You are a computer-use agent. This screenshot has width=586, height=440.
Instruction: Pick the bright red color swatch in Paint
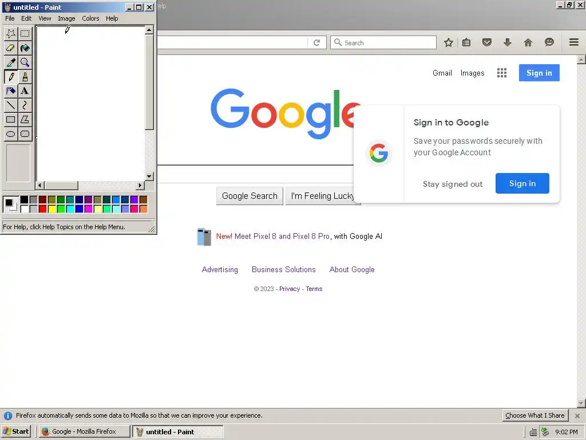(x=42, y=209)
